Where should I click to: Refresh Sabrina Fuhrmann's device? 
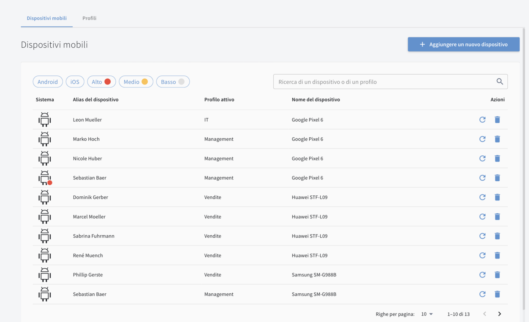tap(482, 236)
